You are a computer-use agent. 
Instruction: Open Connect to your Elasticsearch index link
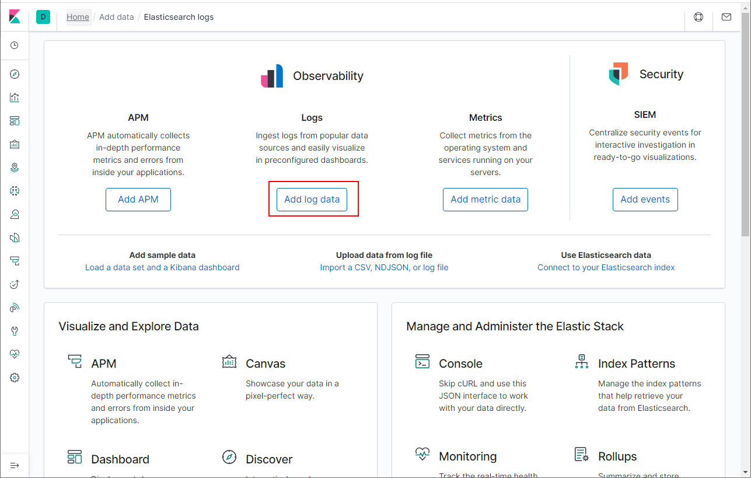pos(606,267)
